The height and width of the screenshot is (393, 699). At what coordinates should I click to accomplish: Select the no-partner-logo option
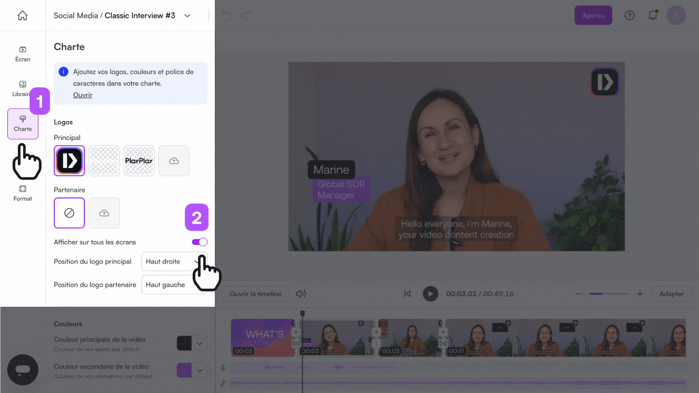69,213
